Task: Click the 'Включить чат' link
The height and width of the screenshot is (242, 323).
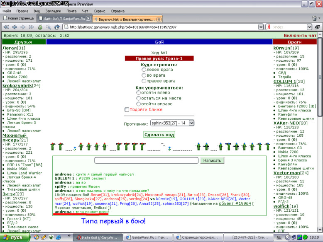Action: point(300,35)
